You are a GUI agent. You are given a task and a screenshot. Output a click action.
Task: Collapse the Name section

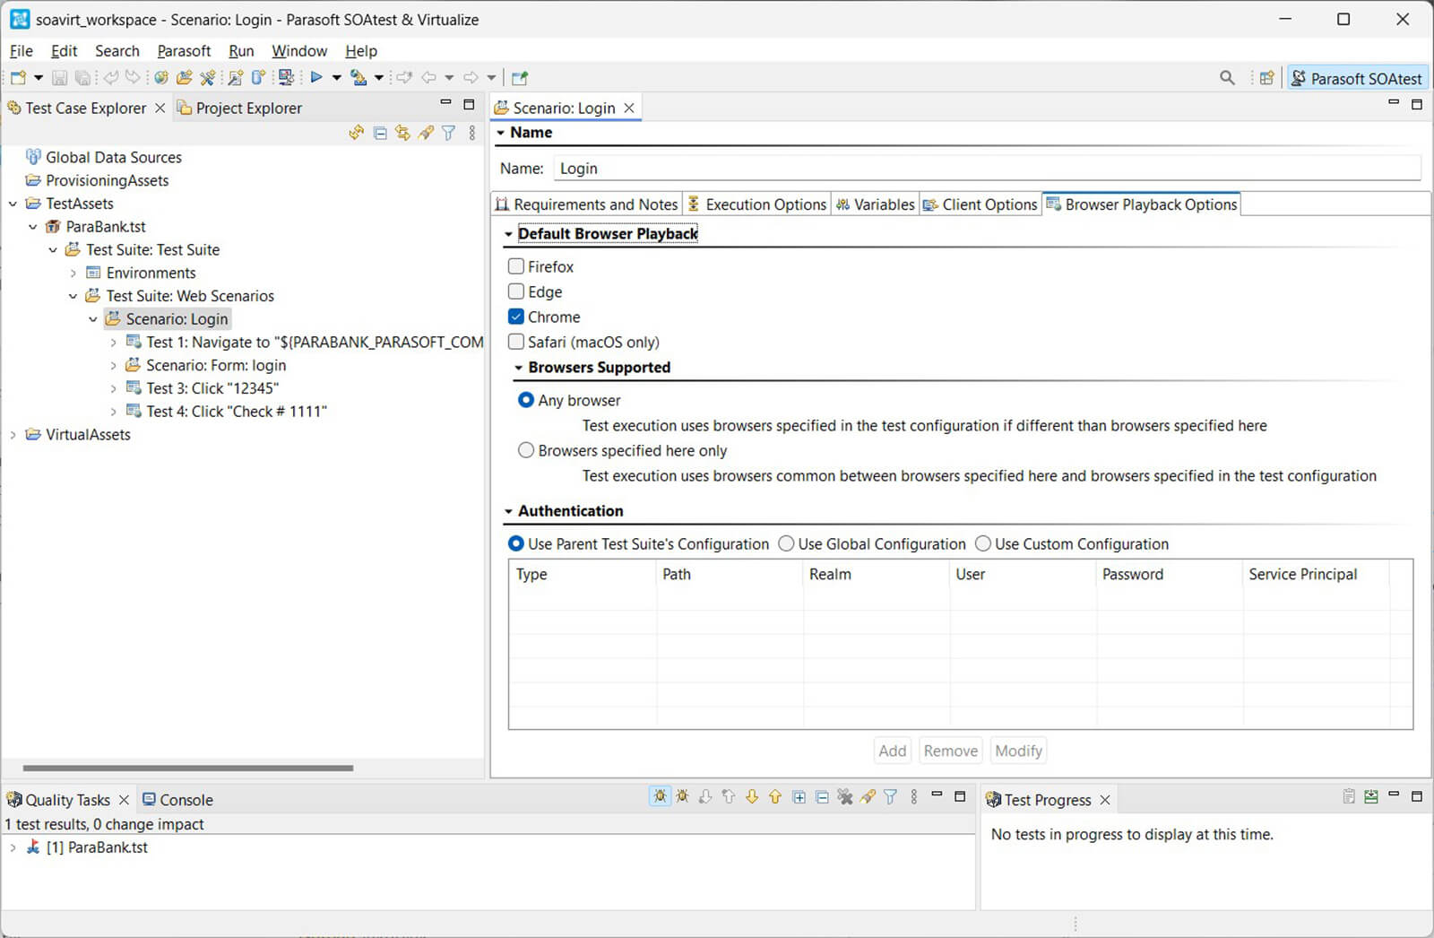coord(500,133)
